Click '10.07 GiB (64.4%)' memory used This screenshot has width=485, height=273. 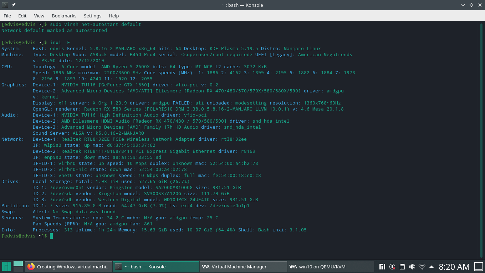click(x=211, y=230)
